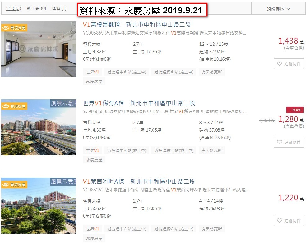
Task: Open the 預設排序 sort dropdown
Action: [278, 9]
